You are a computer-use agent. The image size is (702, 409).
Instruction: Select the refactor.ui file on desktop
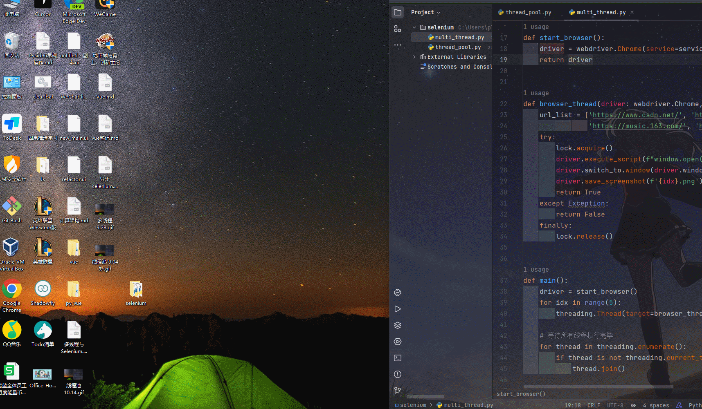point(74,169)
